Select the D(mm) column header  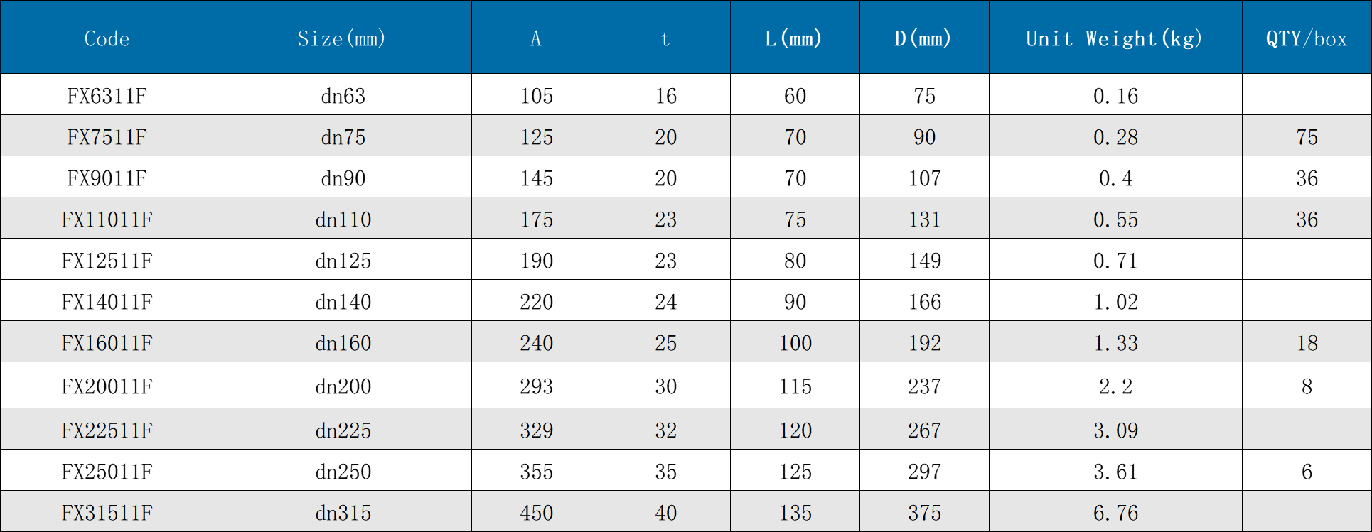[x=923, y=38]
